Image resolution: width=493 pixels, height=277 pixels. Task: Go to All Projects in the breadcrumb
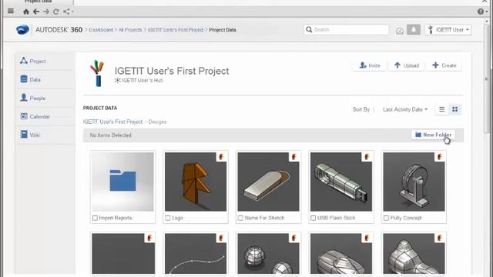pos(130,30)
